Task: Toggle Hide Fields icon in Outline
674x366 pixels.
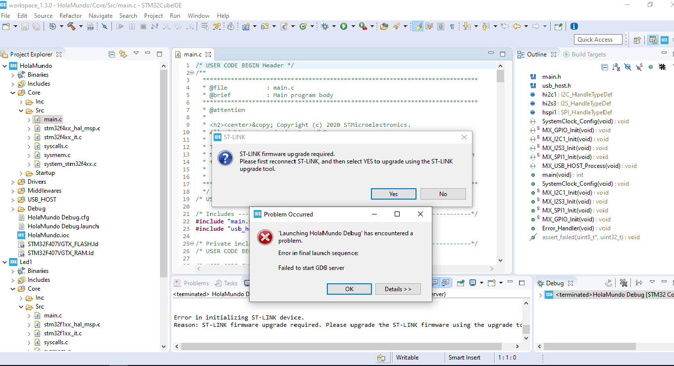Action: (627, 67)
